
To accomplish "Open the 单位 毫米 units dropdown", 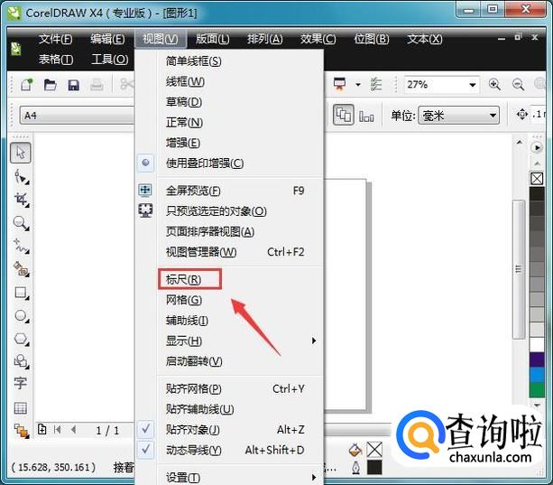I will (x=493, y=116).
